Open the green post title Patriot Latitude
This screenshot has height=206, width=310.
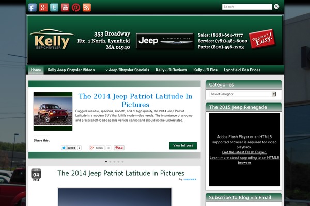[x=121, y=173]
